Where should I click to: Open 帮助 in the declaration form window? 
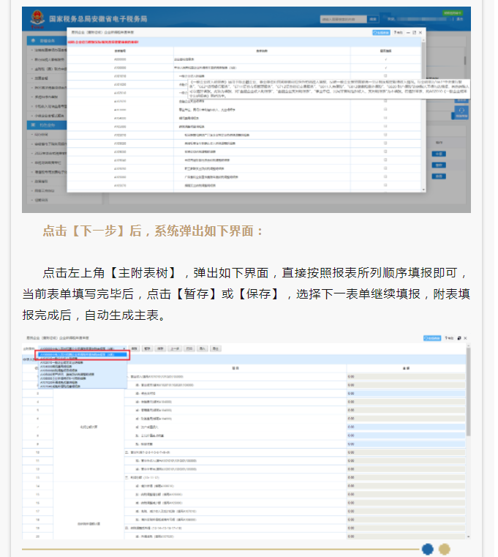coord(449,338)
